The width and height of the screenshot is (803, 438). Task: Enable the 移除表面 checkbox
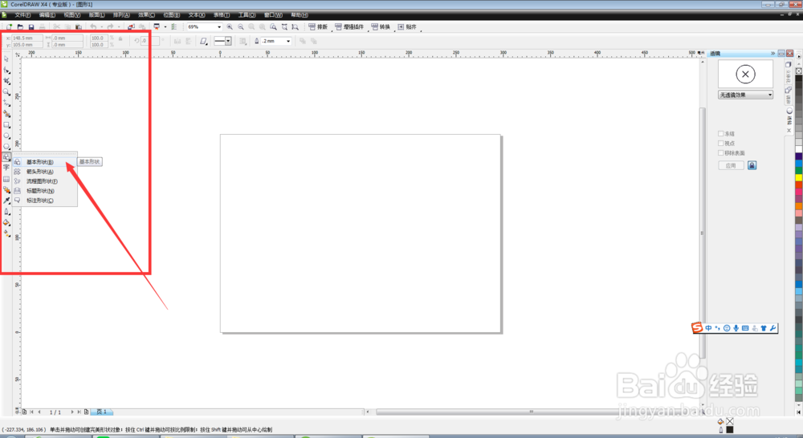tap(720, 153)
